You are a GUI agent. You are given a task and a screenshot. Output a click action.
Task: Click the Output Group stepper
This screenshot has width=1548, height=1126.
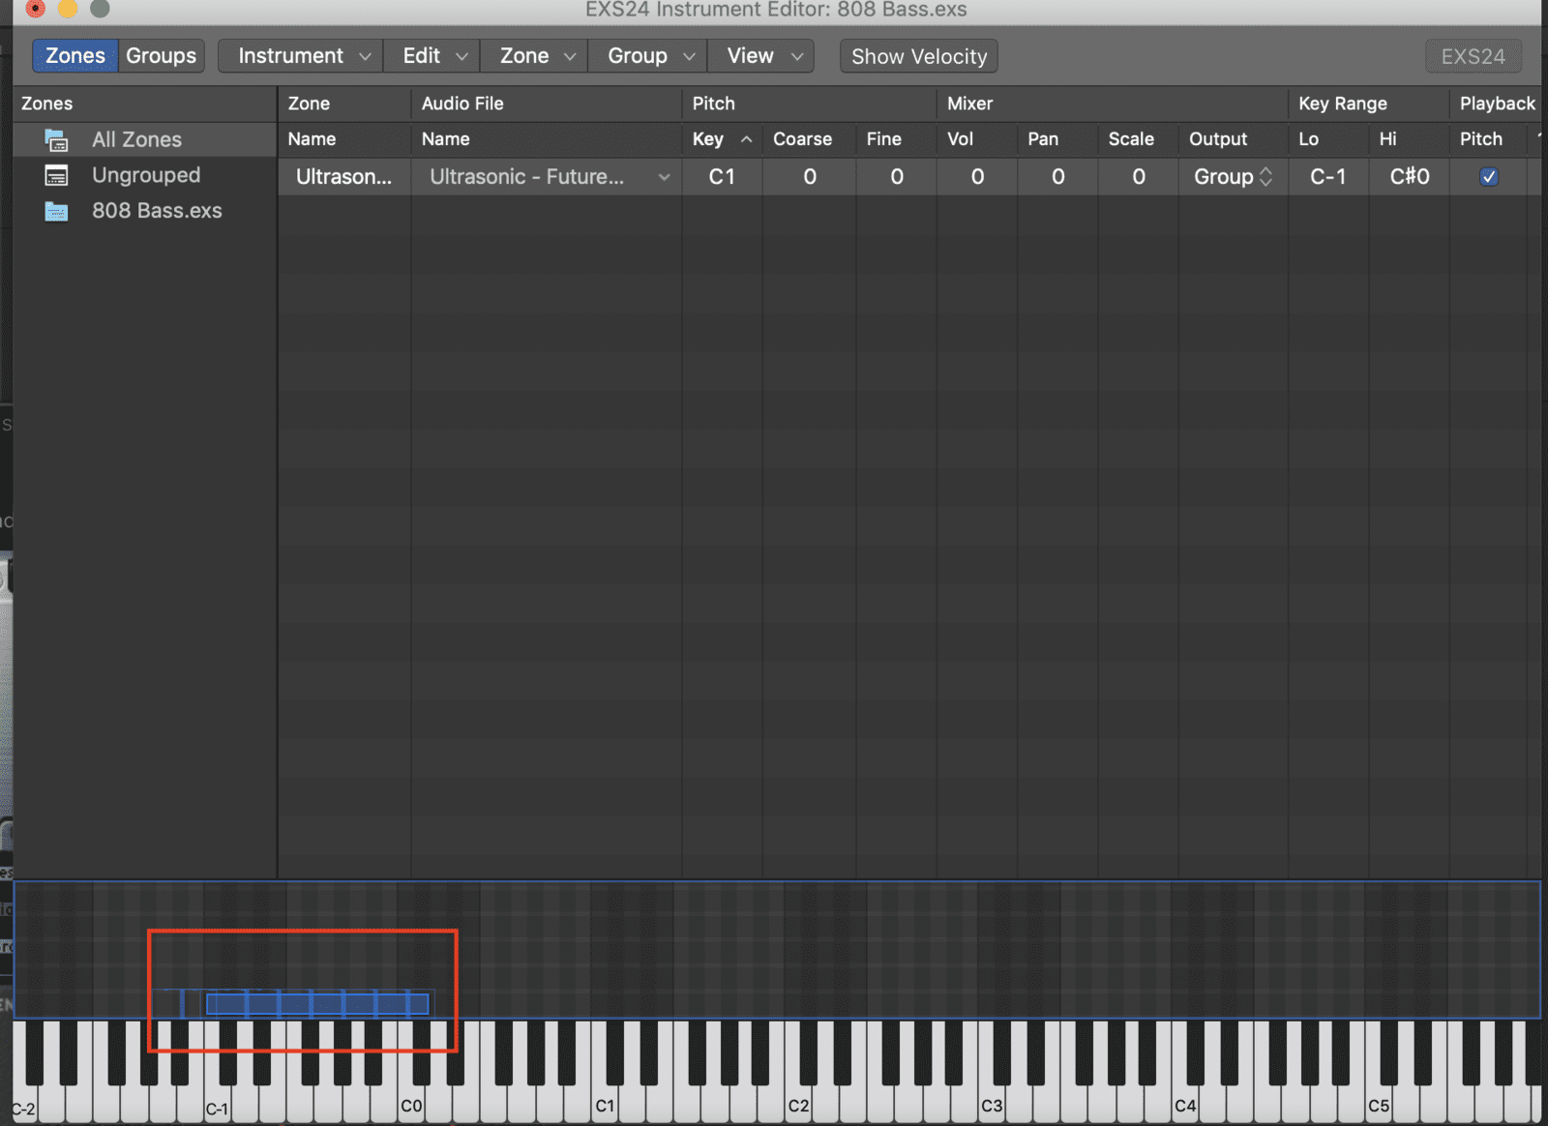(x=1265, y=177)
